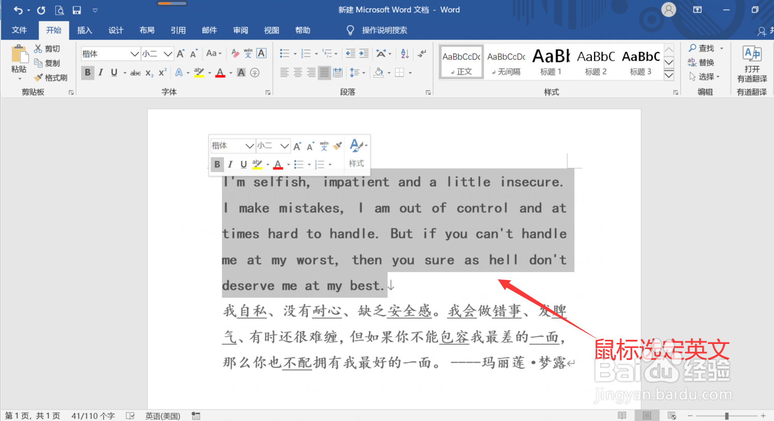The width and height of the screenshot is (774, 421).
Task: Switch to the 插入 ribbon tab
Action: click(x=84, y=30)
